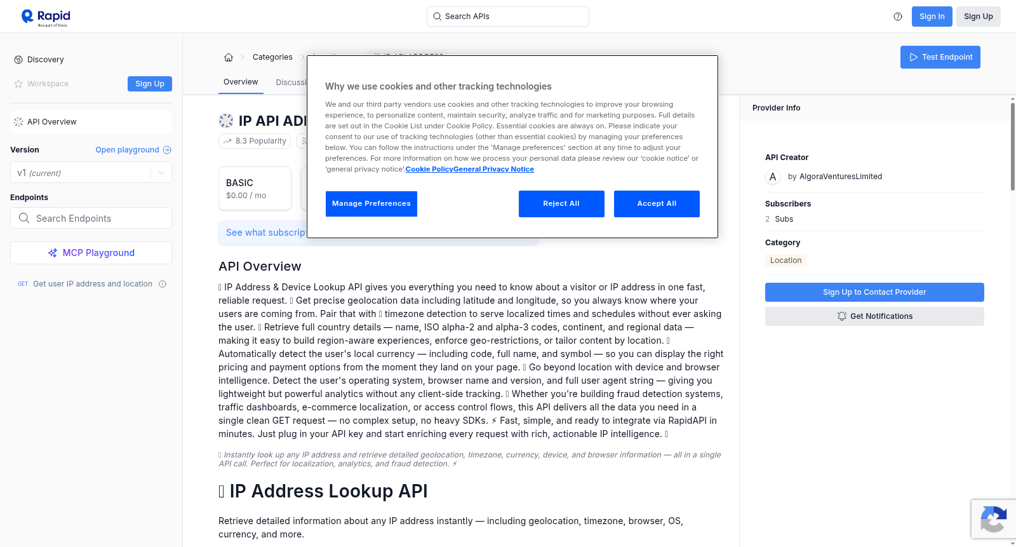Click Accept All cookies
This screenshot has height=547, width=1016.
click(x=657, y=204)
